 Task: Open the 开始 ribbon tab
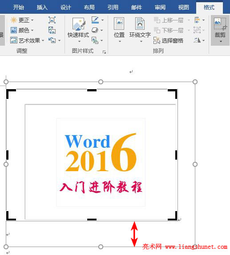[18, 8]
